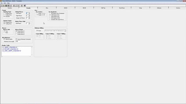The width and height of the screenshot is (186, 104).
Task: Switch to the Bore/Ream tab
Action: point(122,8)
